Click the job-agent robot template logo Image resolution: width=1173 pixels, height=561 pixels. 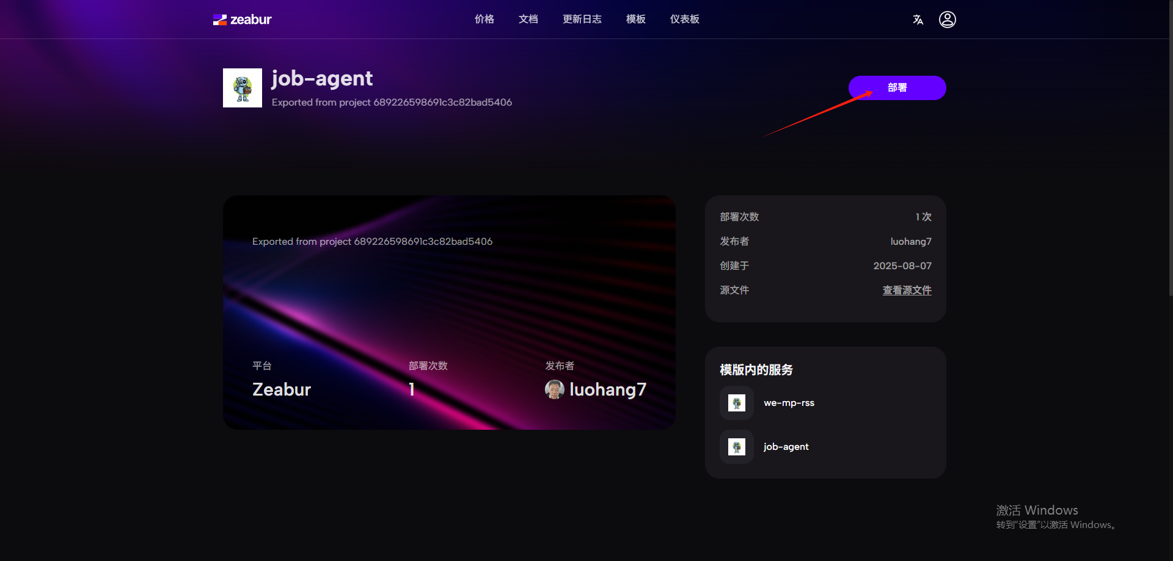[x=243, y=88]
